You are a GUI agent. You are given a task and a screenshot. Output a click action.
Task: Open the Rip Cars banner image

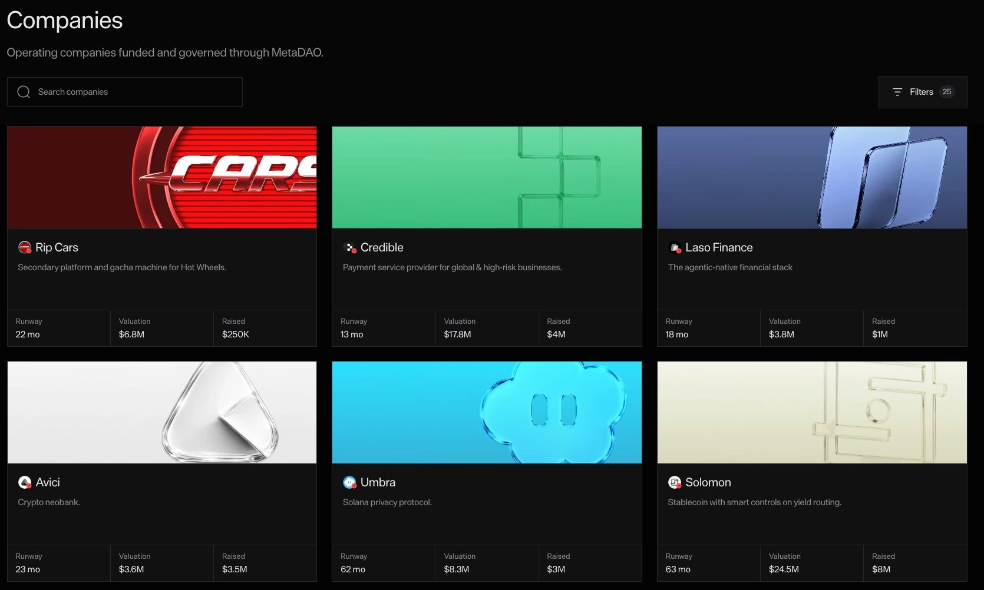(162, 177)
